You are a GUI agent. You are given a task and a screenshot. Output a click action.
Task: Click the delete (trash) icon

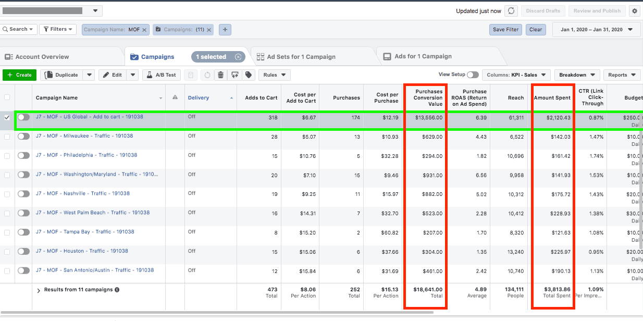pyautogui.click(x=221, y=75)
